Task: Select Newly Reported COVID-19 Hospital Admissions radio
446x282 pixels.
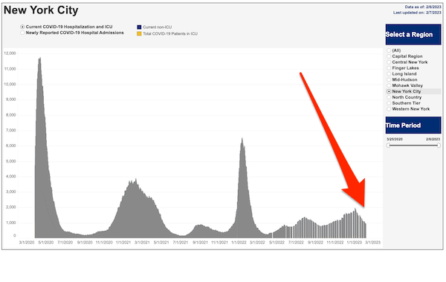Action: (x=22, y=33)
